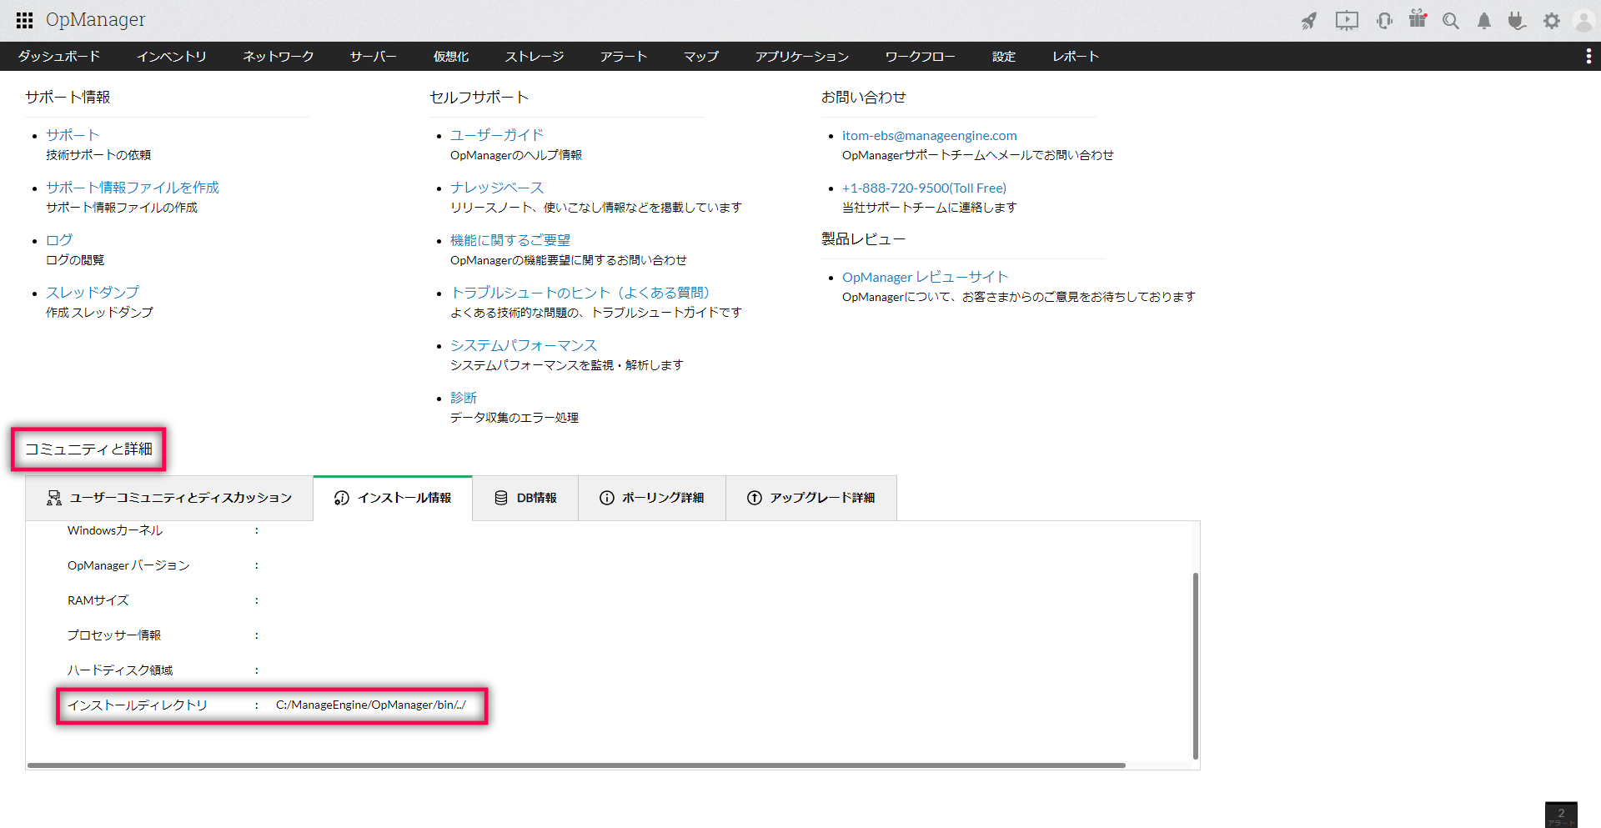Click the Windowsカーネル label
Viewport: 1601px width, 828px height.
(115, 530)
